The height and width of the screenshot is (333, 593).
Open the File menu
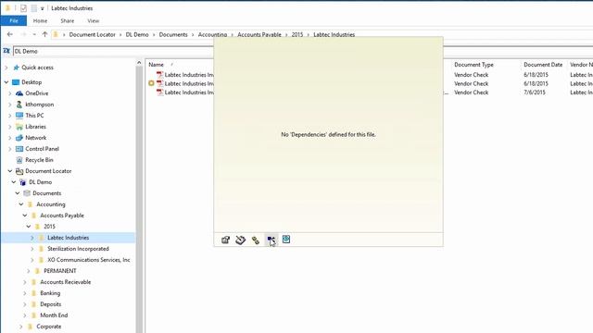tap(14, 20)
